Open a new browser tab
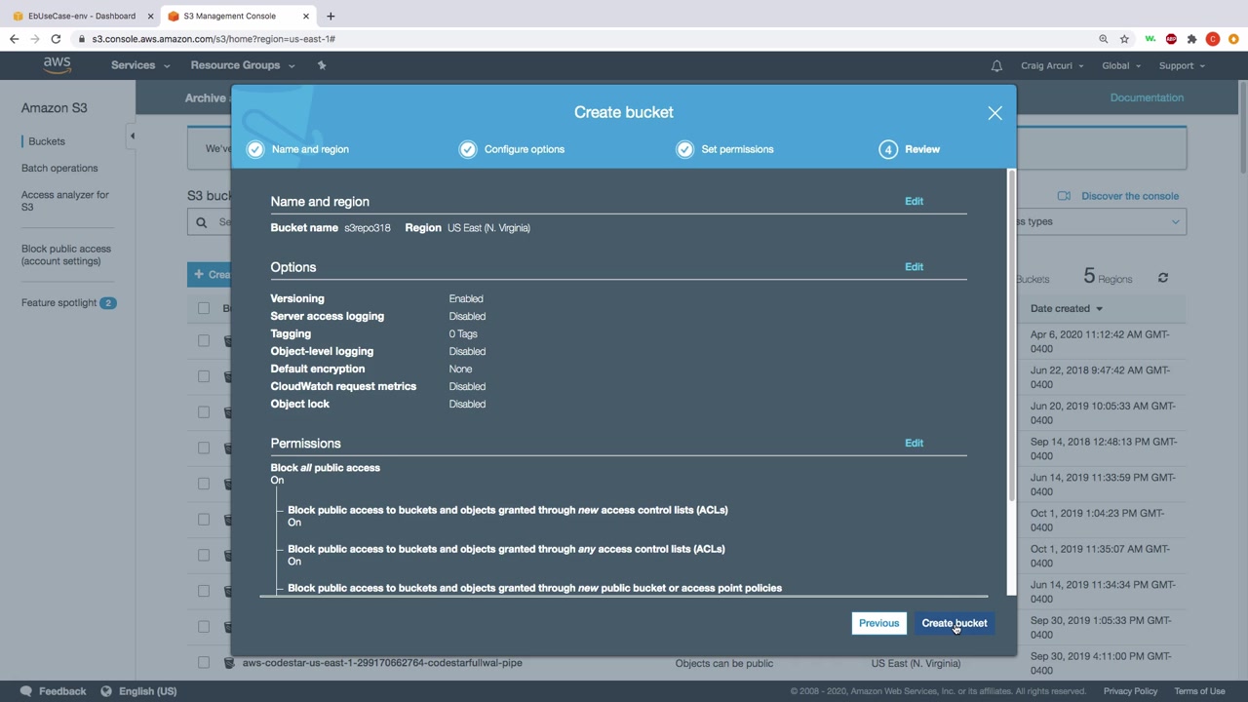 click(x=331, y=16)
